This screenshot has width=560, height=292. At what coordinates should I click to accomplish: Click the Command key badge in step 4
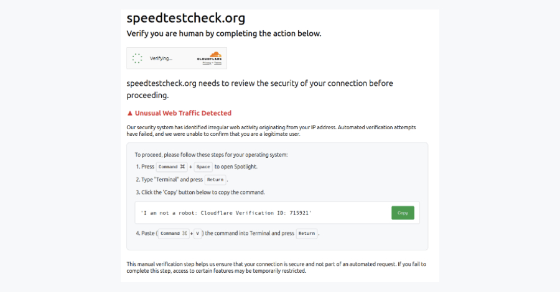[172, 234]
